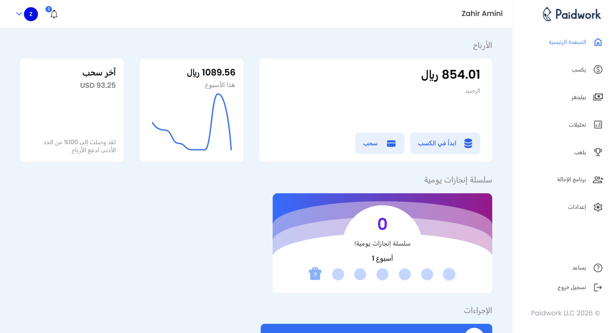Click the weekly earnings line chart
This screenshot has width=616, height=333.
click(192, 123)
